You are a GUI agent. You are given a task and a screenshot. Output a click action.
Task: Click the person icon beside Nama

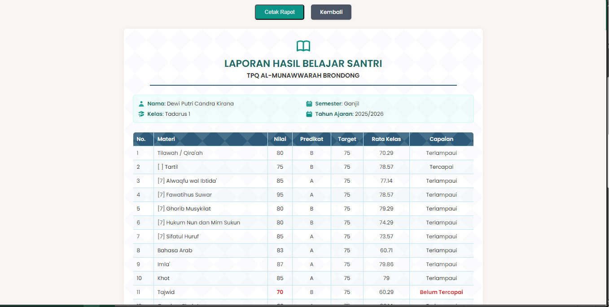[141, 104]
